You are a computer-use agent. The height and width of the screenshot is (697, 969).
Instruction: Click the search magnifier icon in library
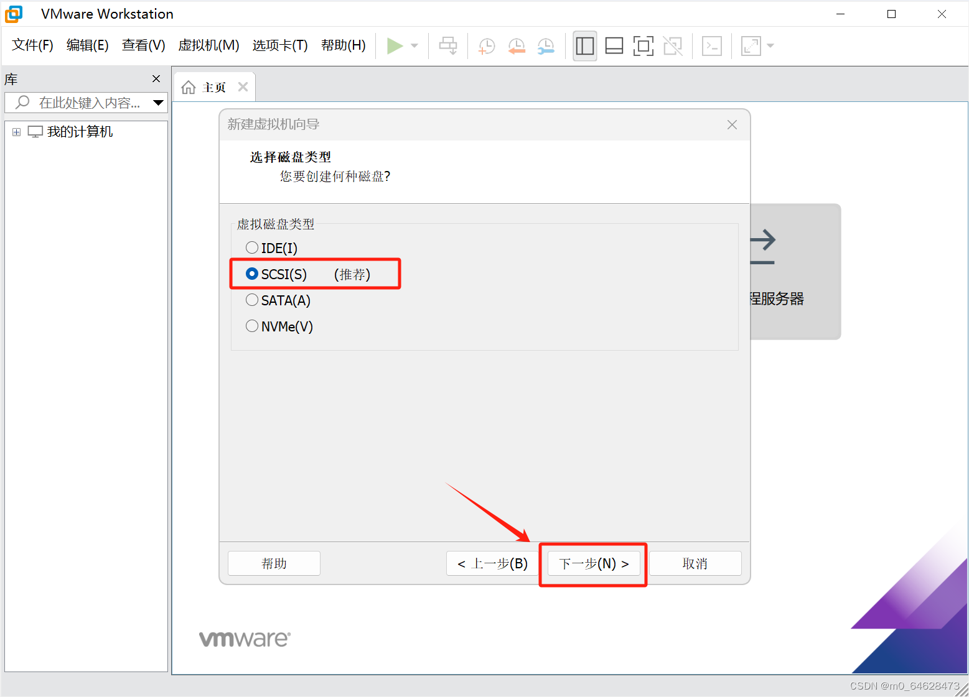pos(23,102)
